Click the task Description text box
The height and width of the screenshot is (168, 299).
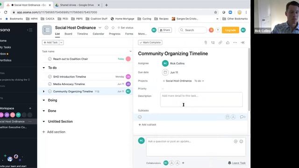pos(201,99)
